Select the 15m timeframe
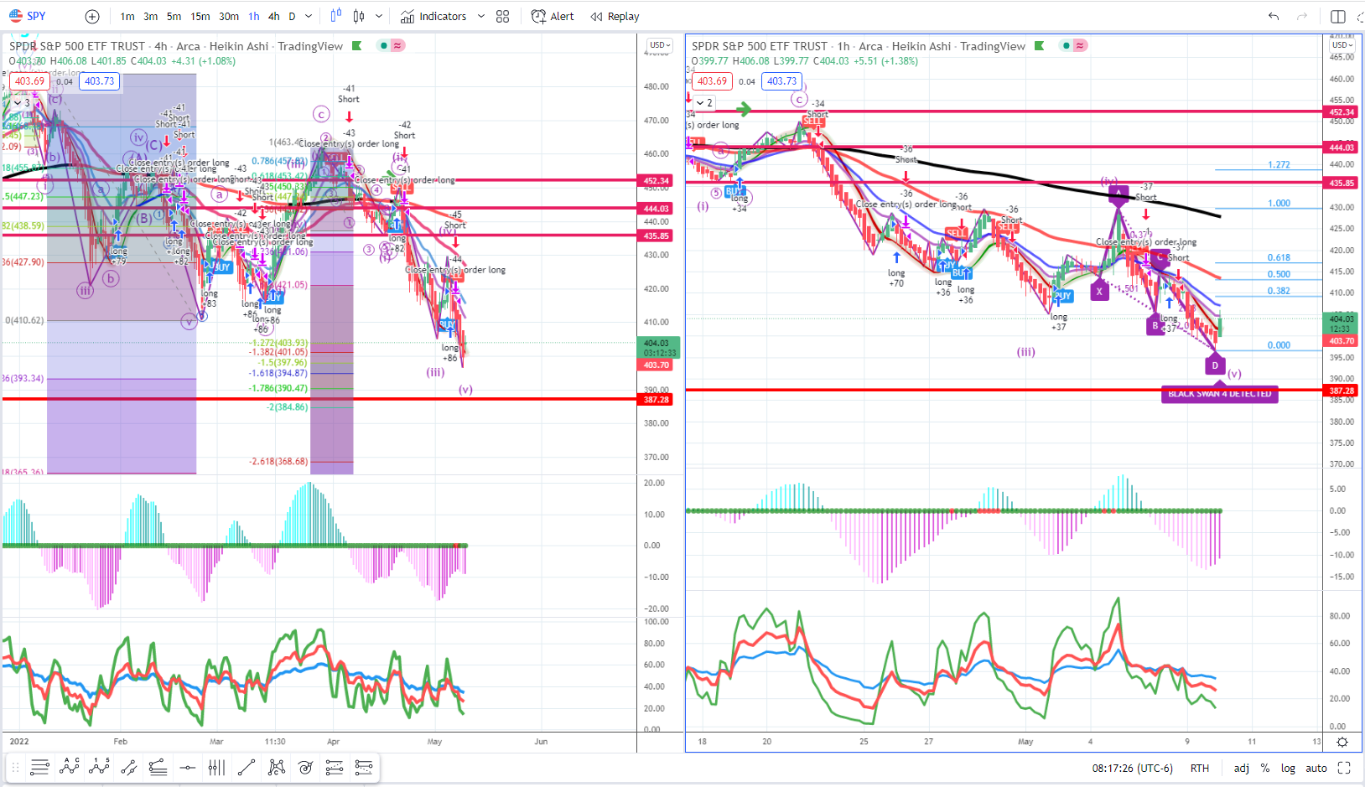Screen dimensions: 1365x787 pyautogui.click(x=200, y=17)
